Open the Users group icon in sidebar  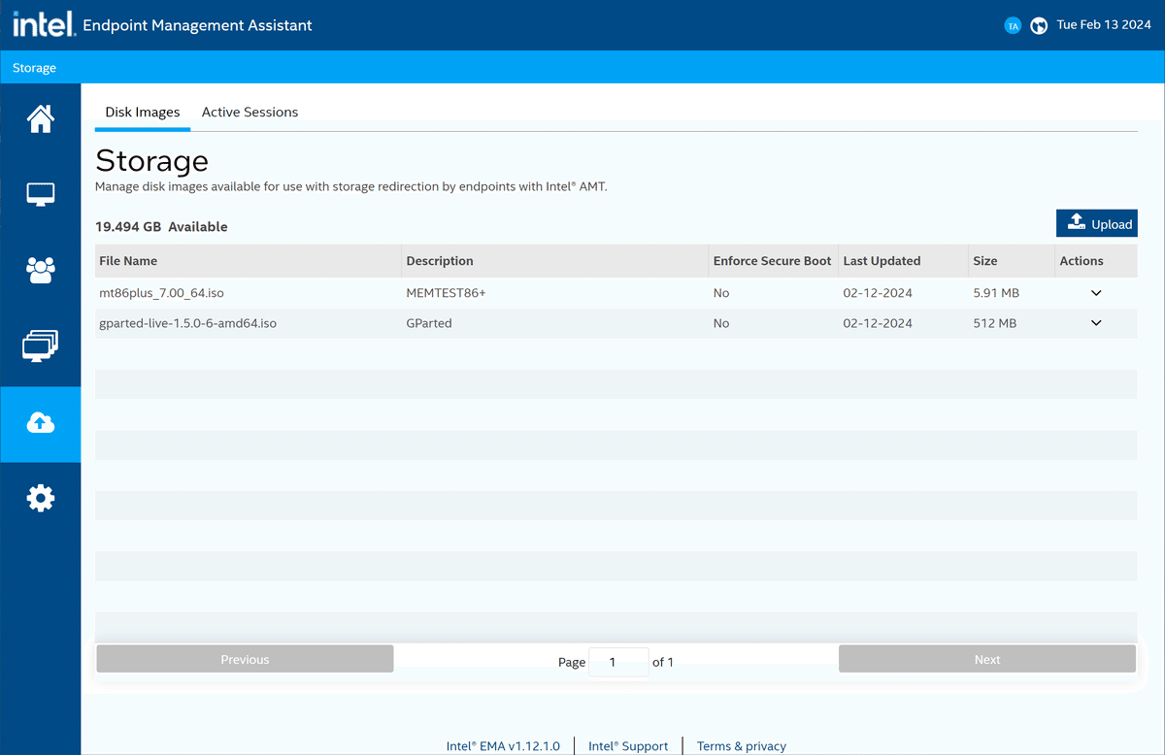[x=41, y=271]
